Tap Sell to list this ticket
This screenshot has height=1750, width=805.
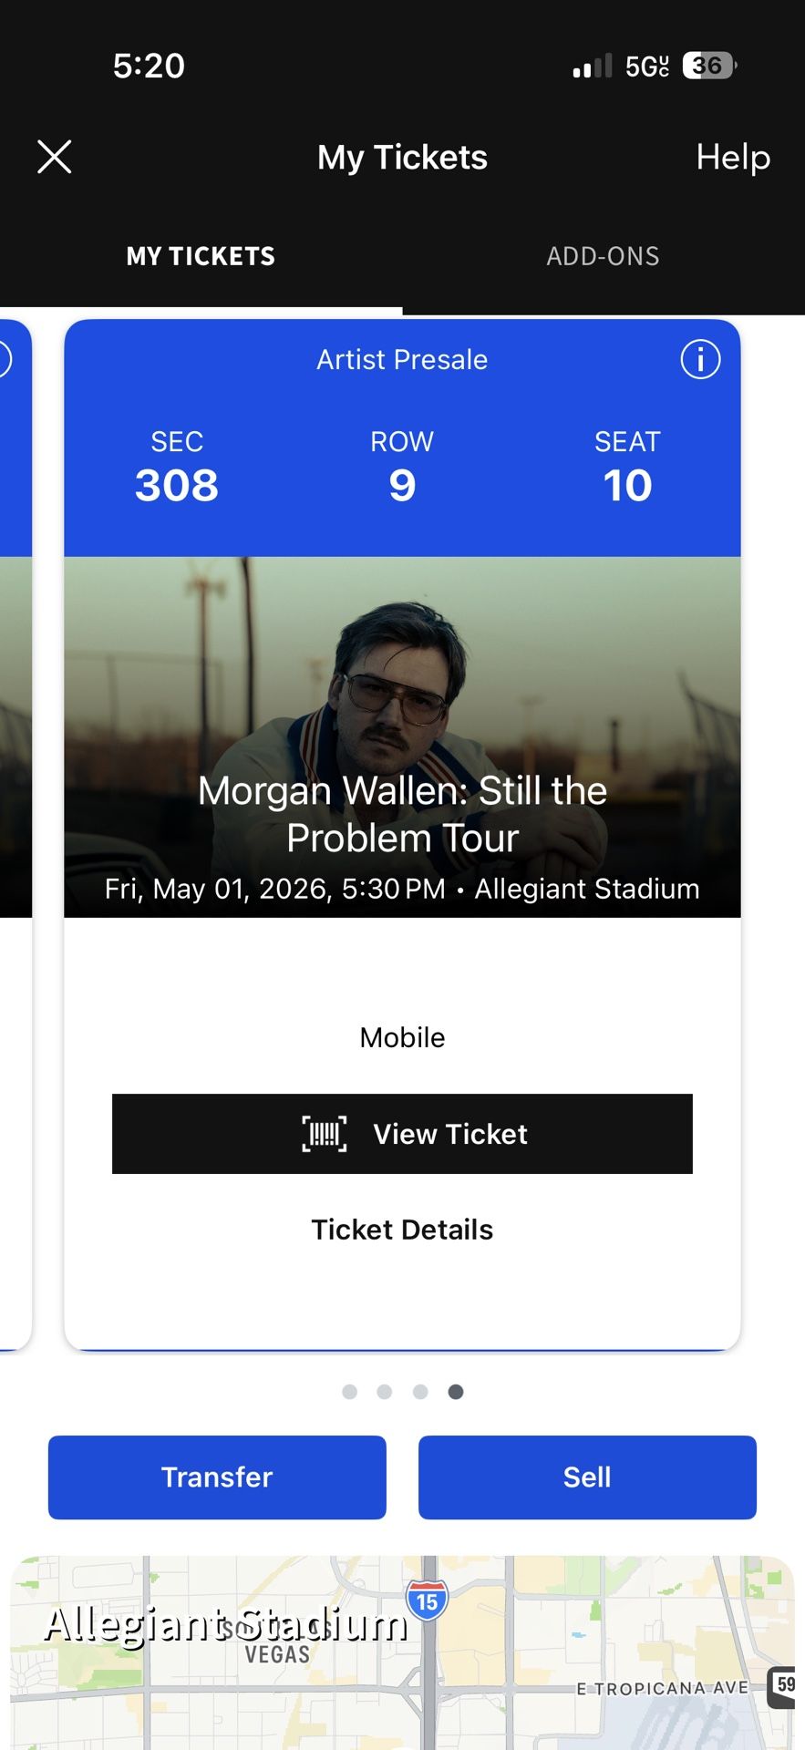pyautogui.click(x=587, y=1477)
